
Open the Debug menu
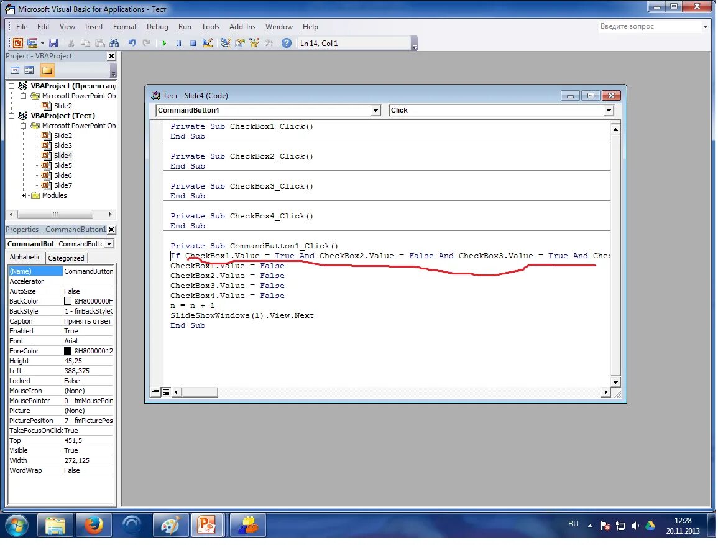click(157, 27)
